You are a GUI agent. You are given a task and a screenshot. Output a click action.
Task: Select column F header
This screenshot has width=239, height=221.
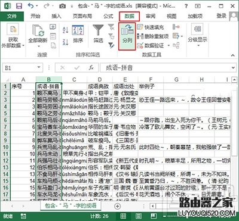click(151, 80)
